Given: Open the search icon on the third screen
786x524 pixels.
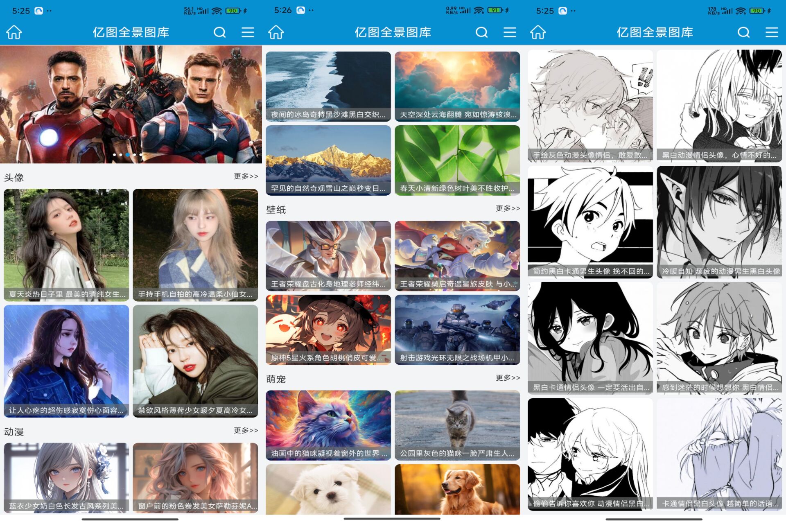Looking at the screenshot, I should (x=744, y=32).
